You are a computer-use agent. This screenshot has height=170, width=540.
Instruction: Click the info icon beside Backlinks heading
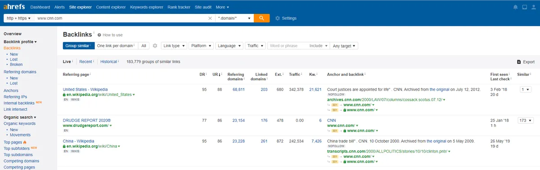click(94, 33)
